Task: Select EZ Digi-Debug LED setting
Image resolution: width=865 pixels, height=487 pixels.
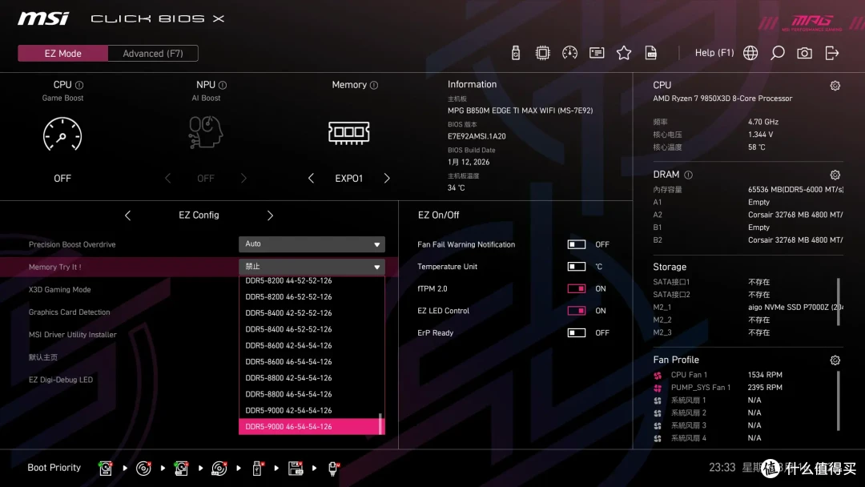Action: (61, 380)
